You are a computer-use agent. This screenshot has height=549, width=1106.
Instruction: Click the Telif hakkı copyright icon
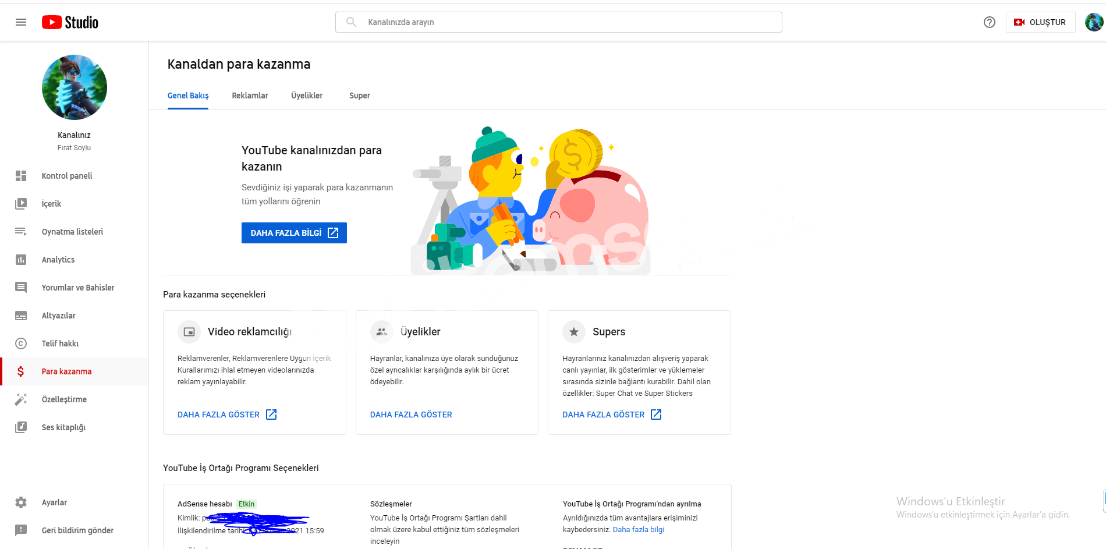point(21,343)
